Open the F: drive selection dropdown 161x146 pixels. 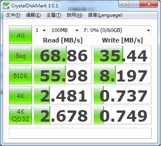click(117, 30)
